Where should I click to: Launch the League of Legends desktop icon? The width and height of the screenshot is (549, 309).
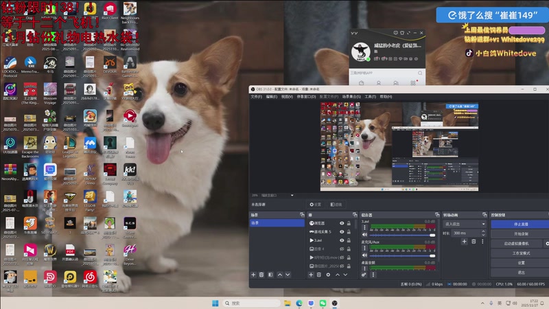(x=70, y=147)
